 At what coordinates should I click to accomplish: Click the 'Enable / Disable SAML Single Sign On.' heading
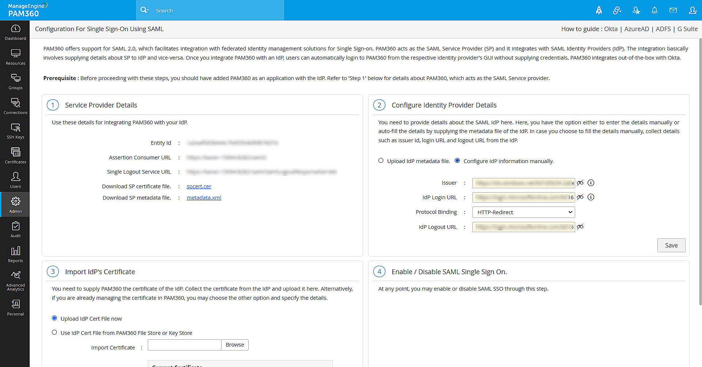coord(449,272)
